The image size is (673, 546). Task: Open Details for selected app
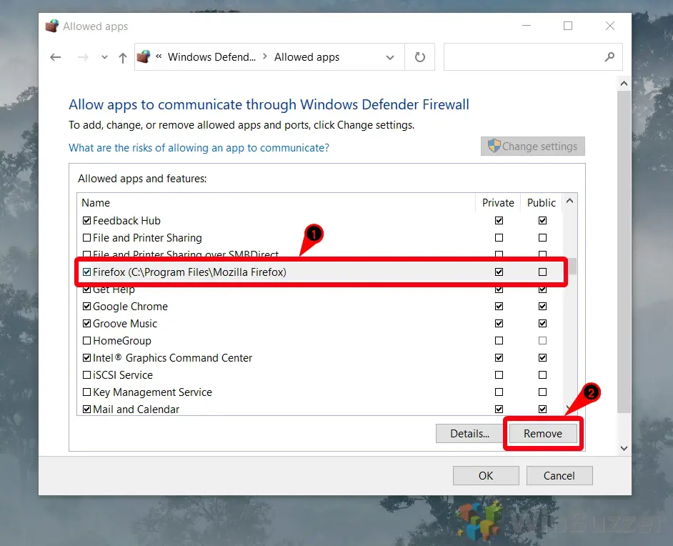tap(469, 434)
